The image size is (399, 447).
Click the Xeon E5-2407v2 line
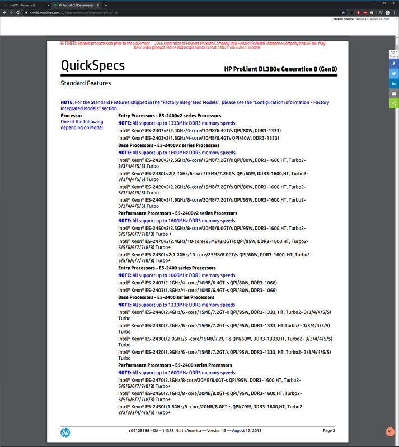click(x=200, y=131)
